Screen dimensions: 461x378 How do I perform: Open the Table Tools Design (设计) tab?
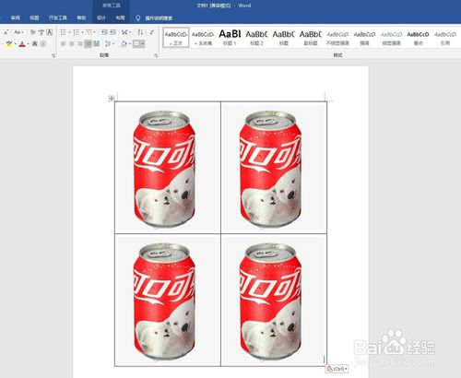(101, 18)
